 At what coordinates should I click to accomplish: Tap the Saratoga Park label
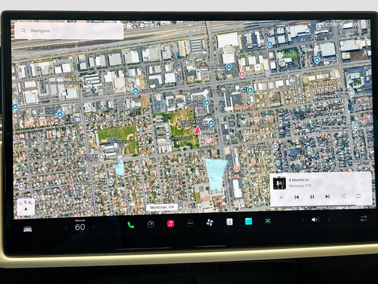pos(181,138)
